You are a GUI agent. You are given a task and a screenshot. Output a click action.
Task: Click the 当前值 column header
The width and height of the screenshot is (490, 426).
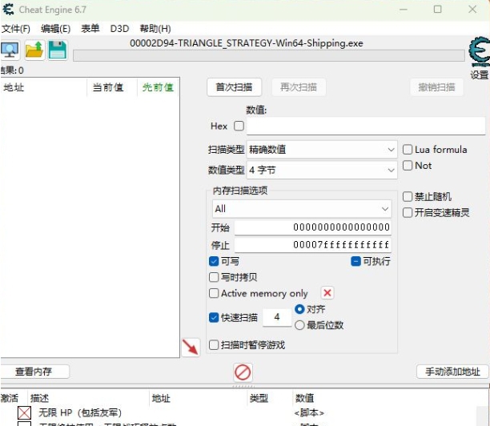(x=112, y=87)
